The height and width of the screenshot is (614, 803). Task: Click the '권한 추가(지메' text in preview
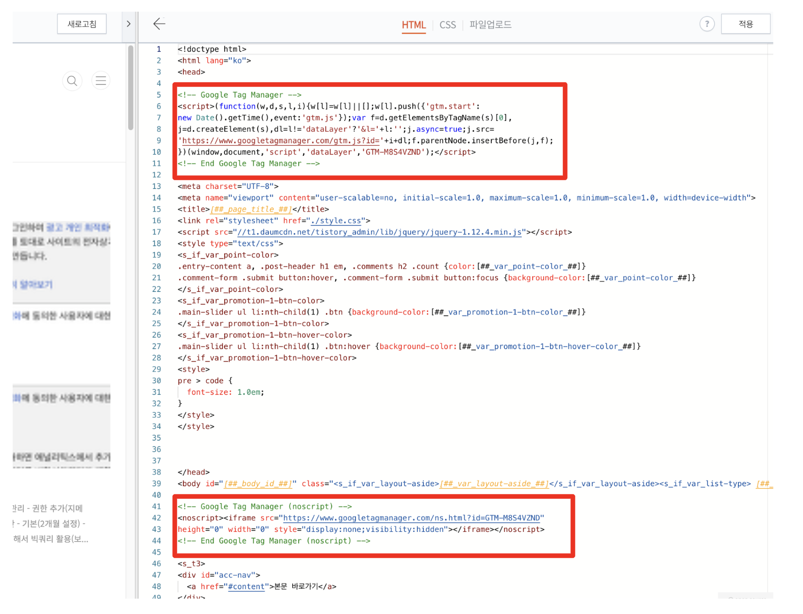(57, 508)
